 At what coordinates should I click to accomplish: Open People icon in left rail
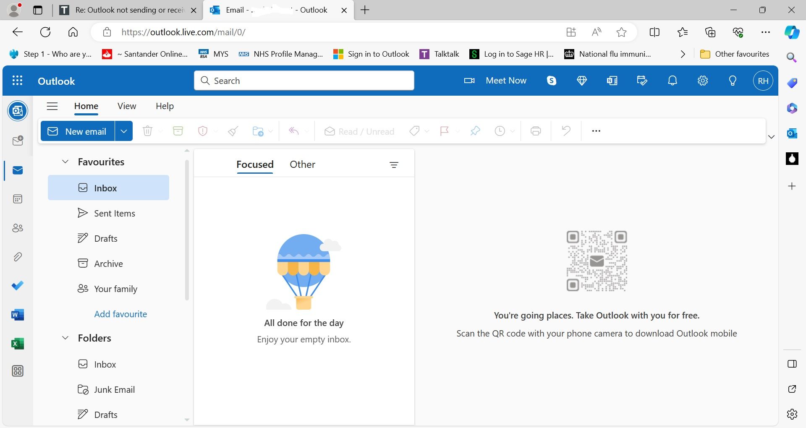click(18, 228)
